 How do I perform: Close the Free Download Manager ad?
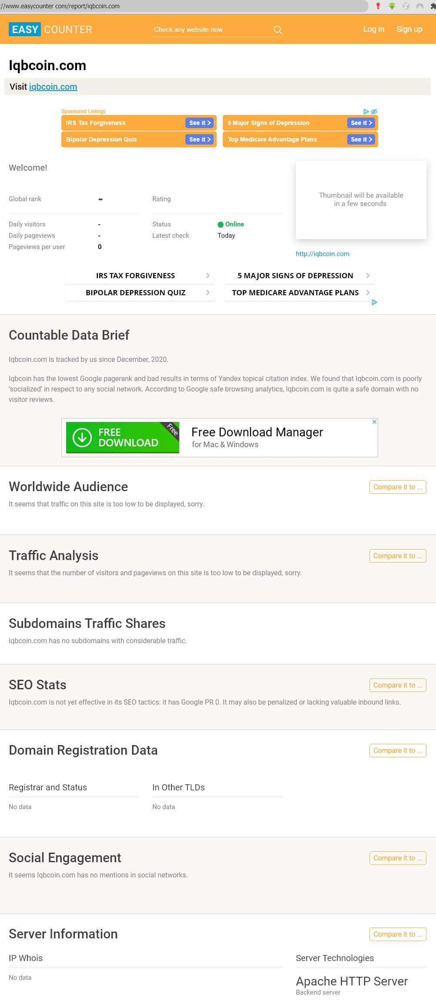(x=374, y=422)
